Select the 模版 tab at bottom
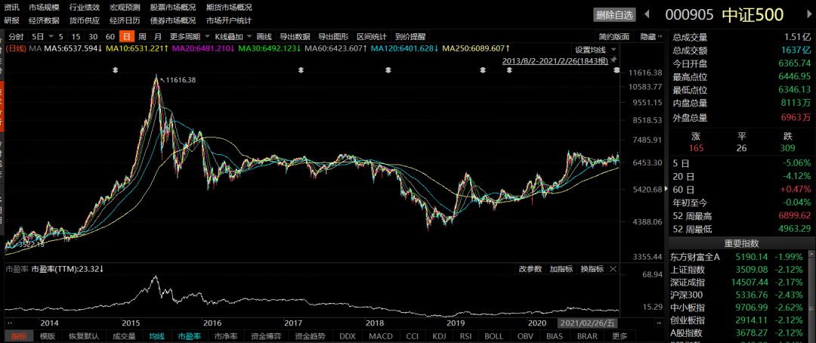Viewport: 816px width, 343px height. [x=48, y=336]
